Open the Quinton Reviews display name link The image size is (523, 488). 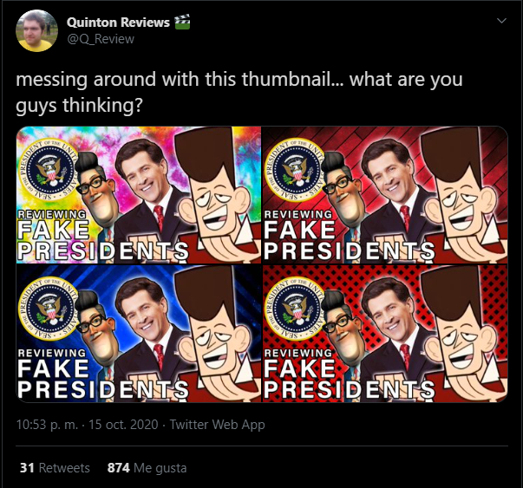pos(118,23)
